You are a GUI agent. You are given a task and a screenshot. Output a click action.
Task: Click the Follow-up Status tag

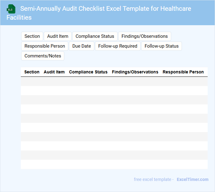click(x=161, y=46)
